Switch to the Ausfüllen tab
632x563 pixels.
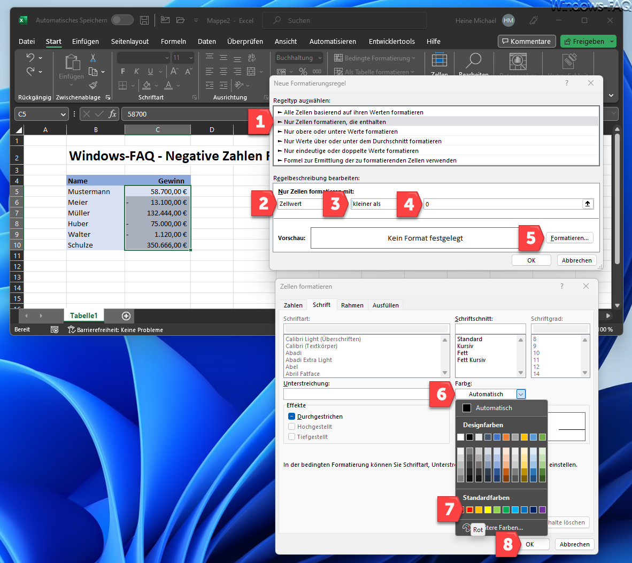click(x=386, y=305)
